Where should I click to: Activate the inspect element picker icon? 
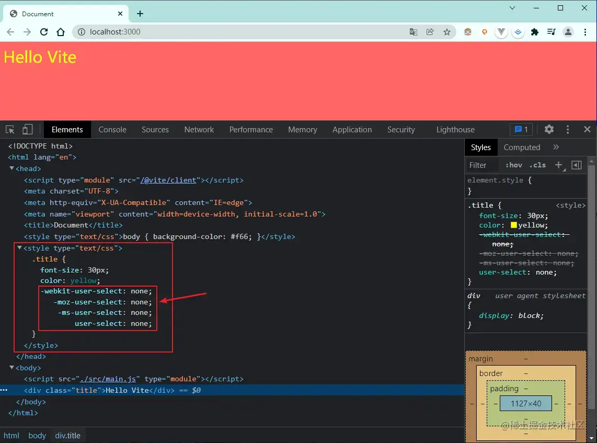click(10, 130)
